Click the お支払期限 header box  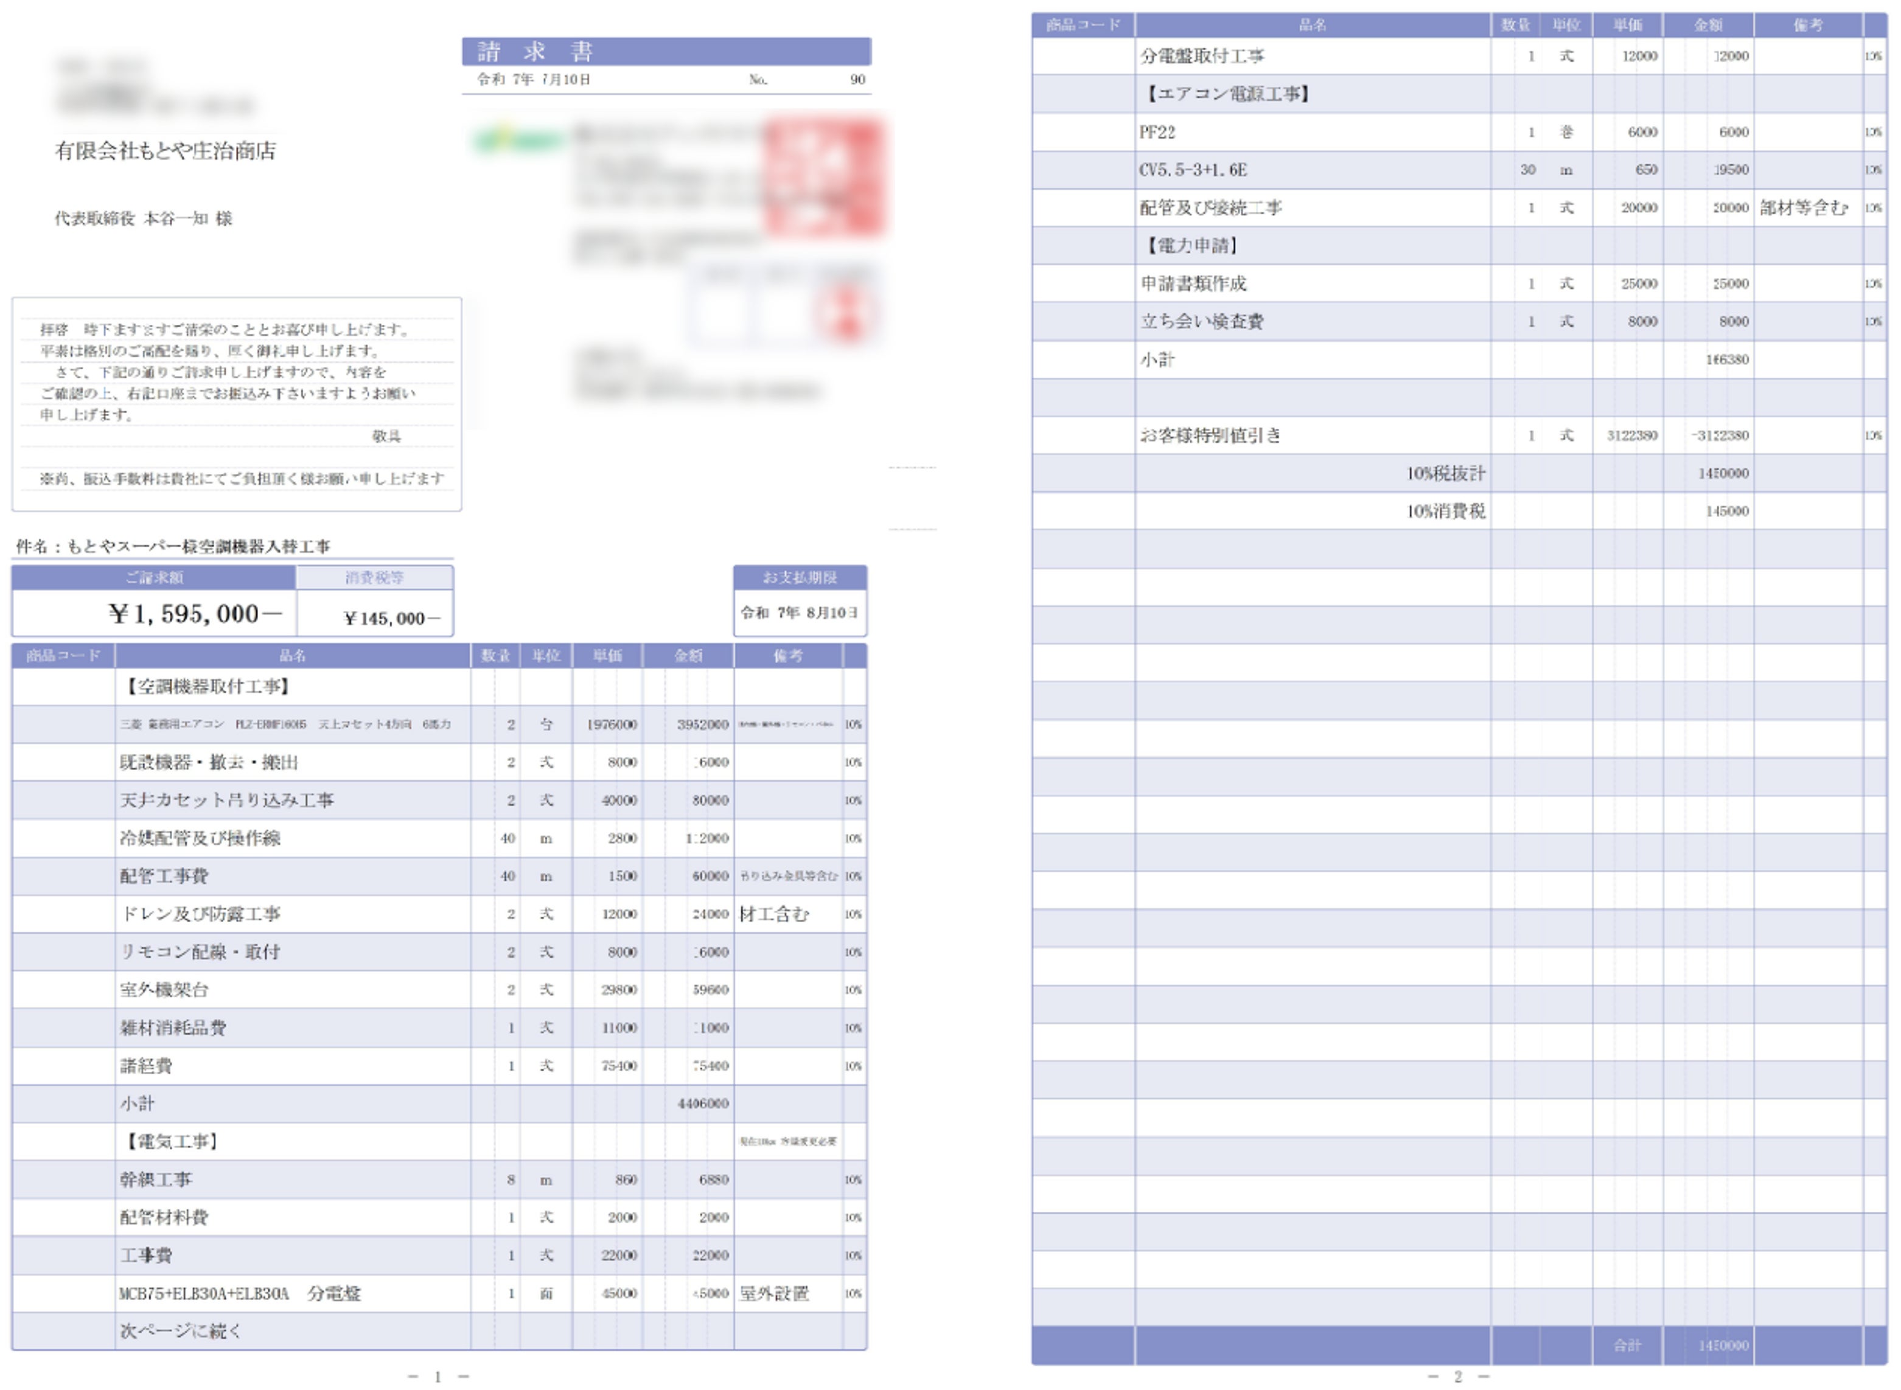798,577
